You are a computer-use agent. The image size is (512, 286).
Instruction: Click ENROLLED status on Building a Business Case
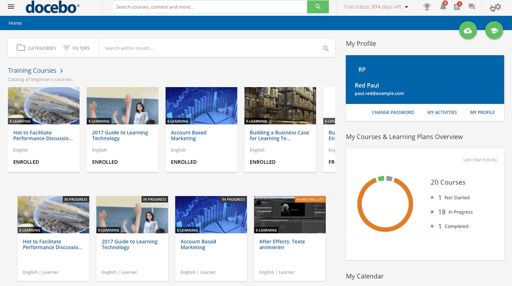(262, 162)
